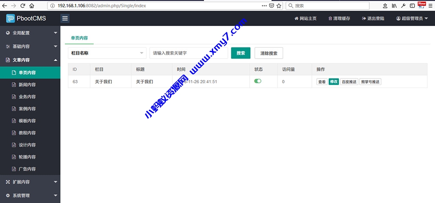
Task: Expand the 扩展内容 sidebar section
Action: (x=30, y=182)
